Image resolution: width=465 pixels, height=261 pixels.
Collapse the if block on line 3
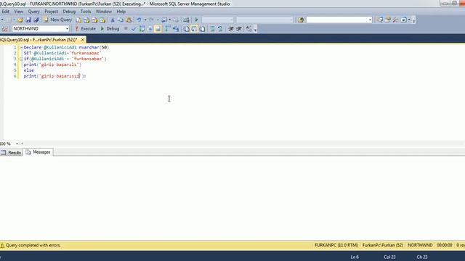(21, 59)
